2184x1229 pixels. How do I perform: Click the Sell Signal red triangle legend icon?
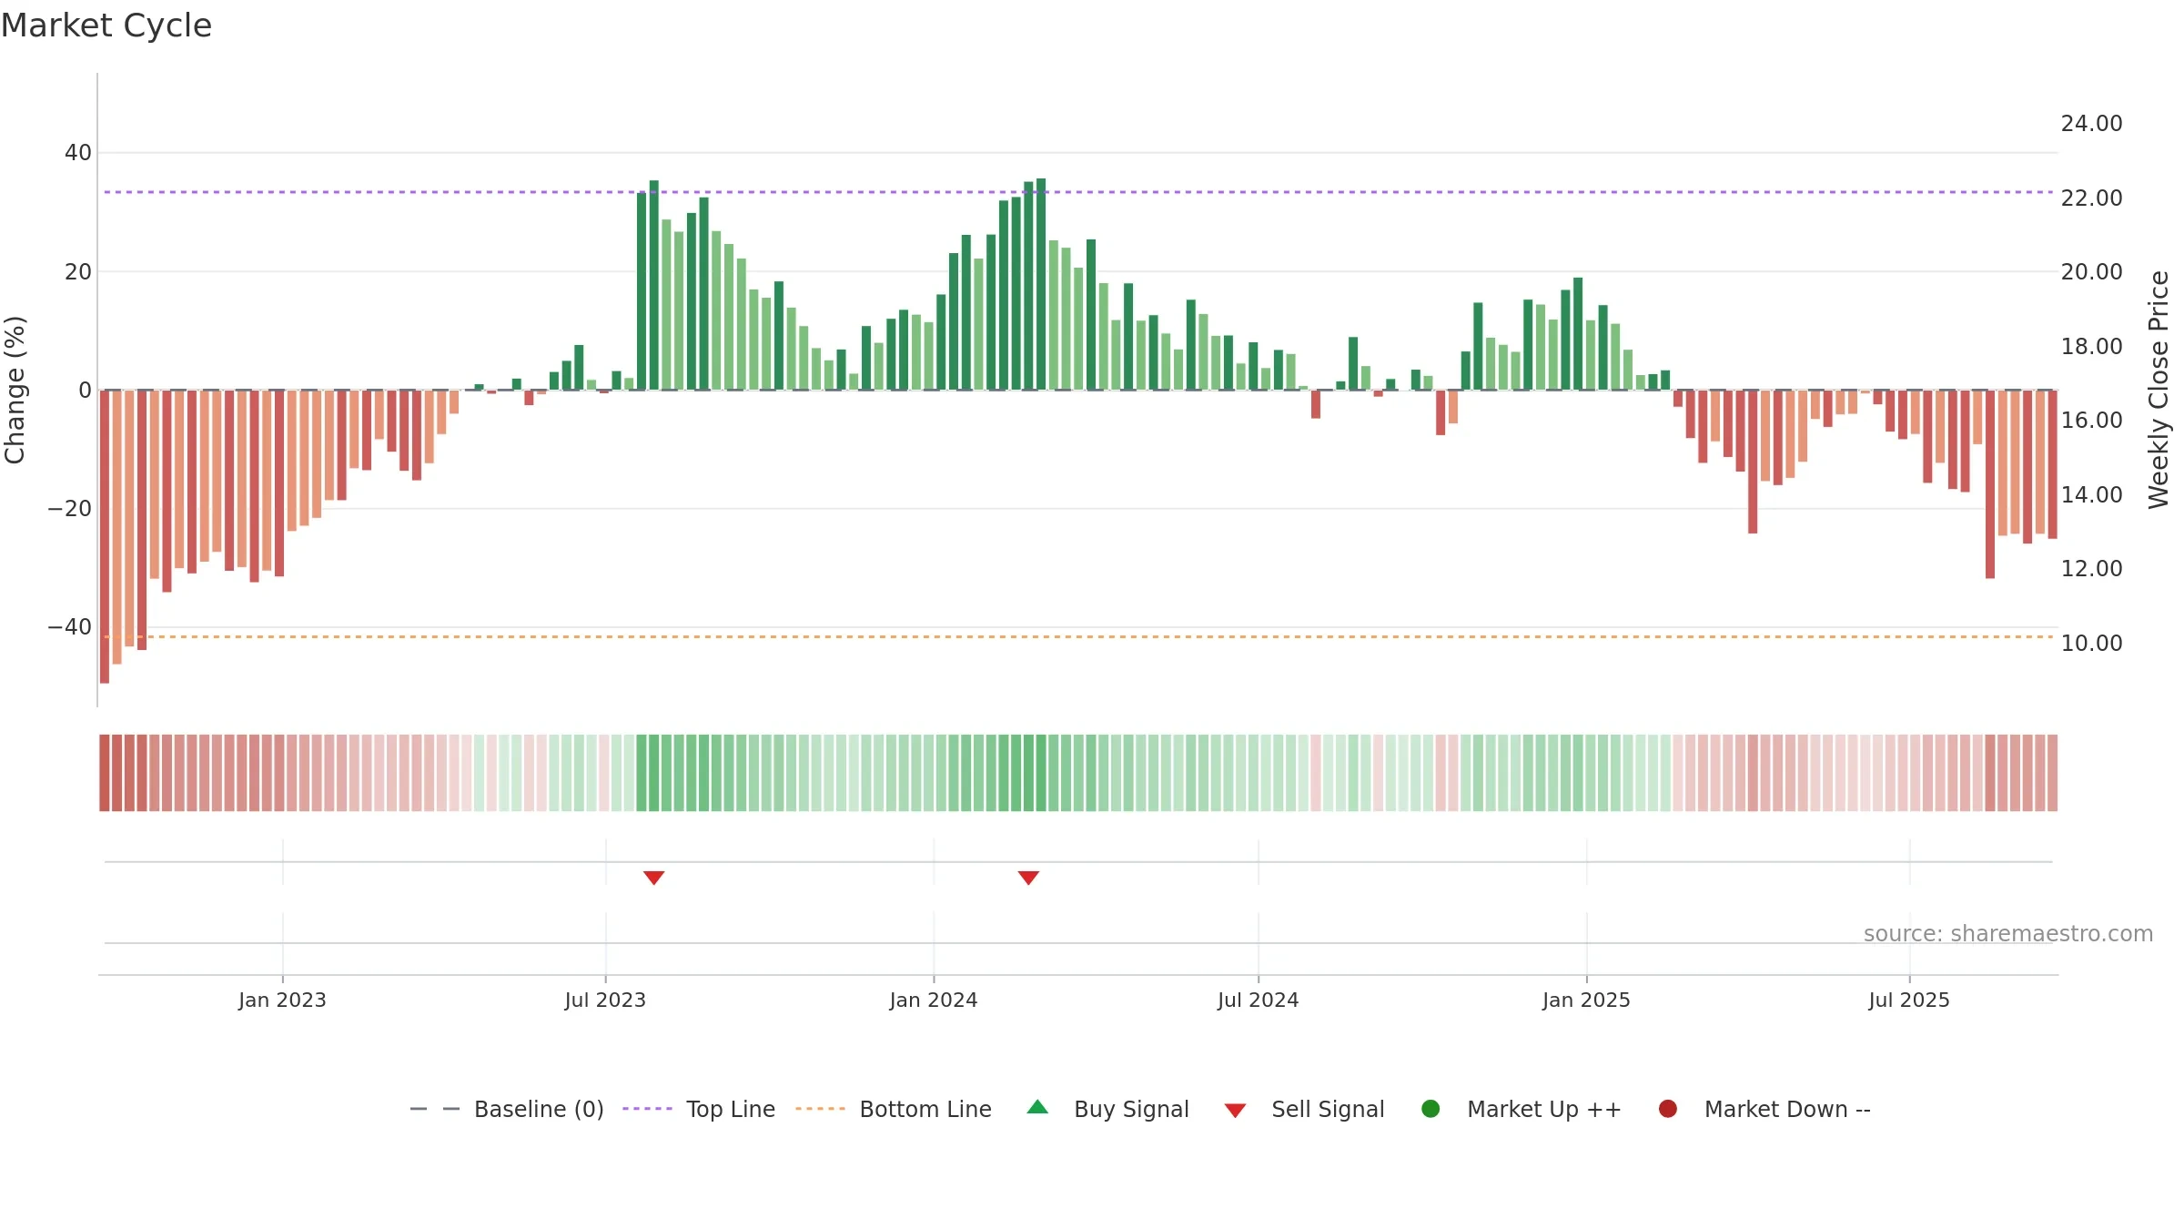coord(1235,1111)
